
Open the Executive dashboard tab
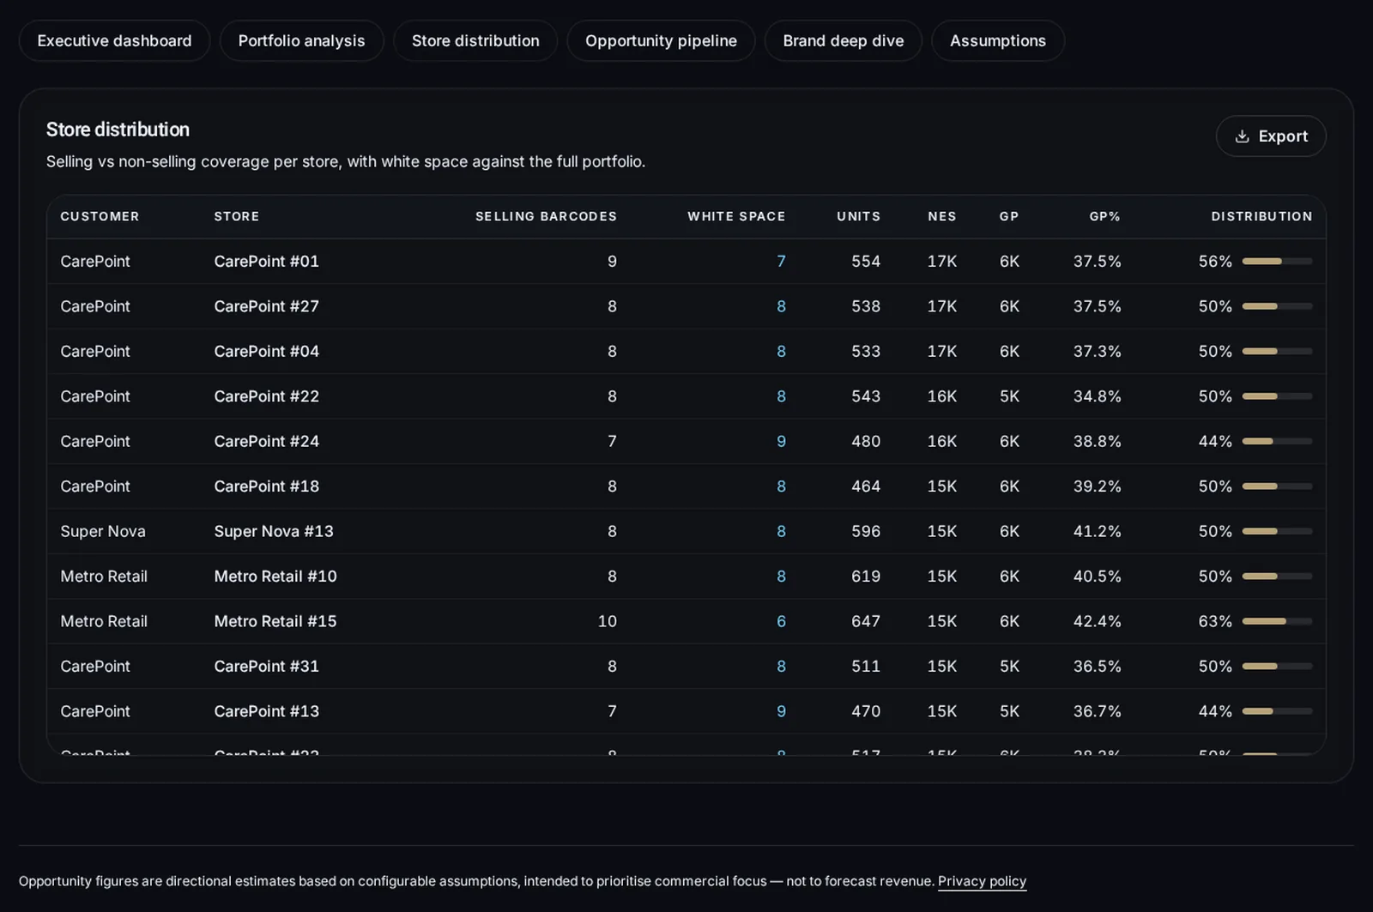pyautogui.click(x=114, y=40)
